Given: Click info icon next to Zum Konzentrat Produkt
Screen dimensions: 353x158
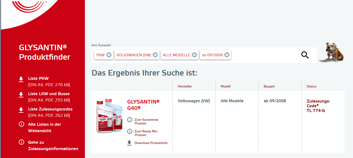Looking at the screenshot, I should (x=130, y=120).
